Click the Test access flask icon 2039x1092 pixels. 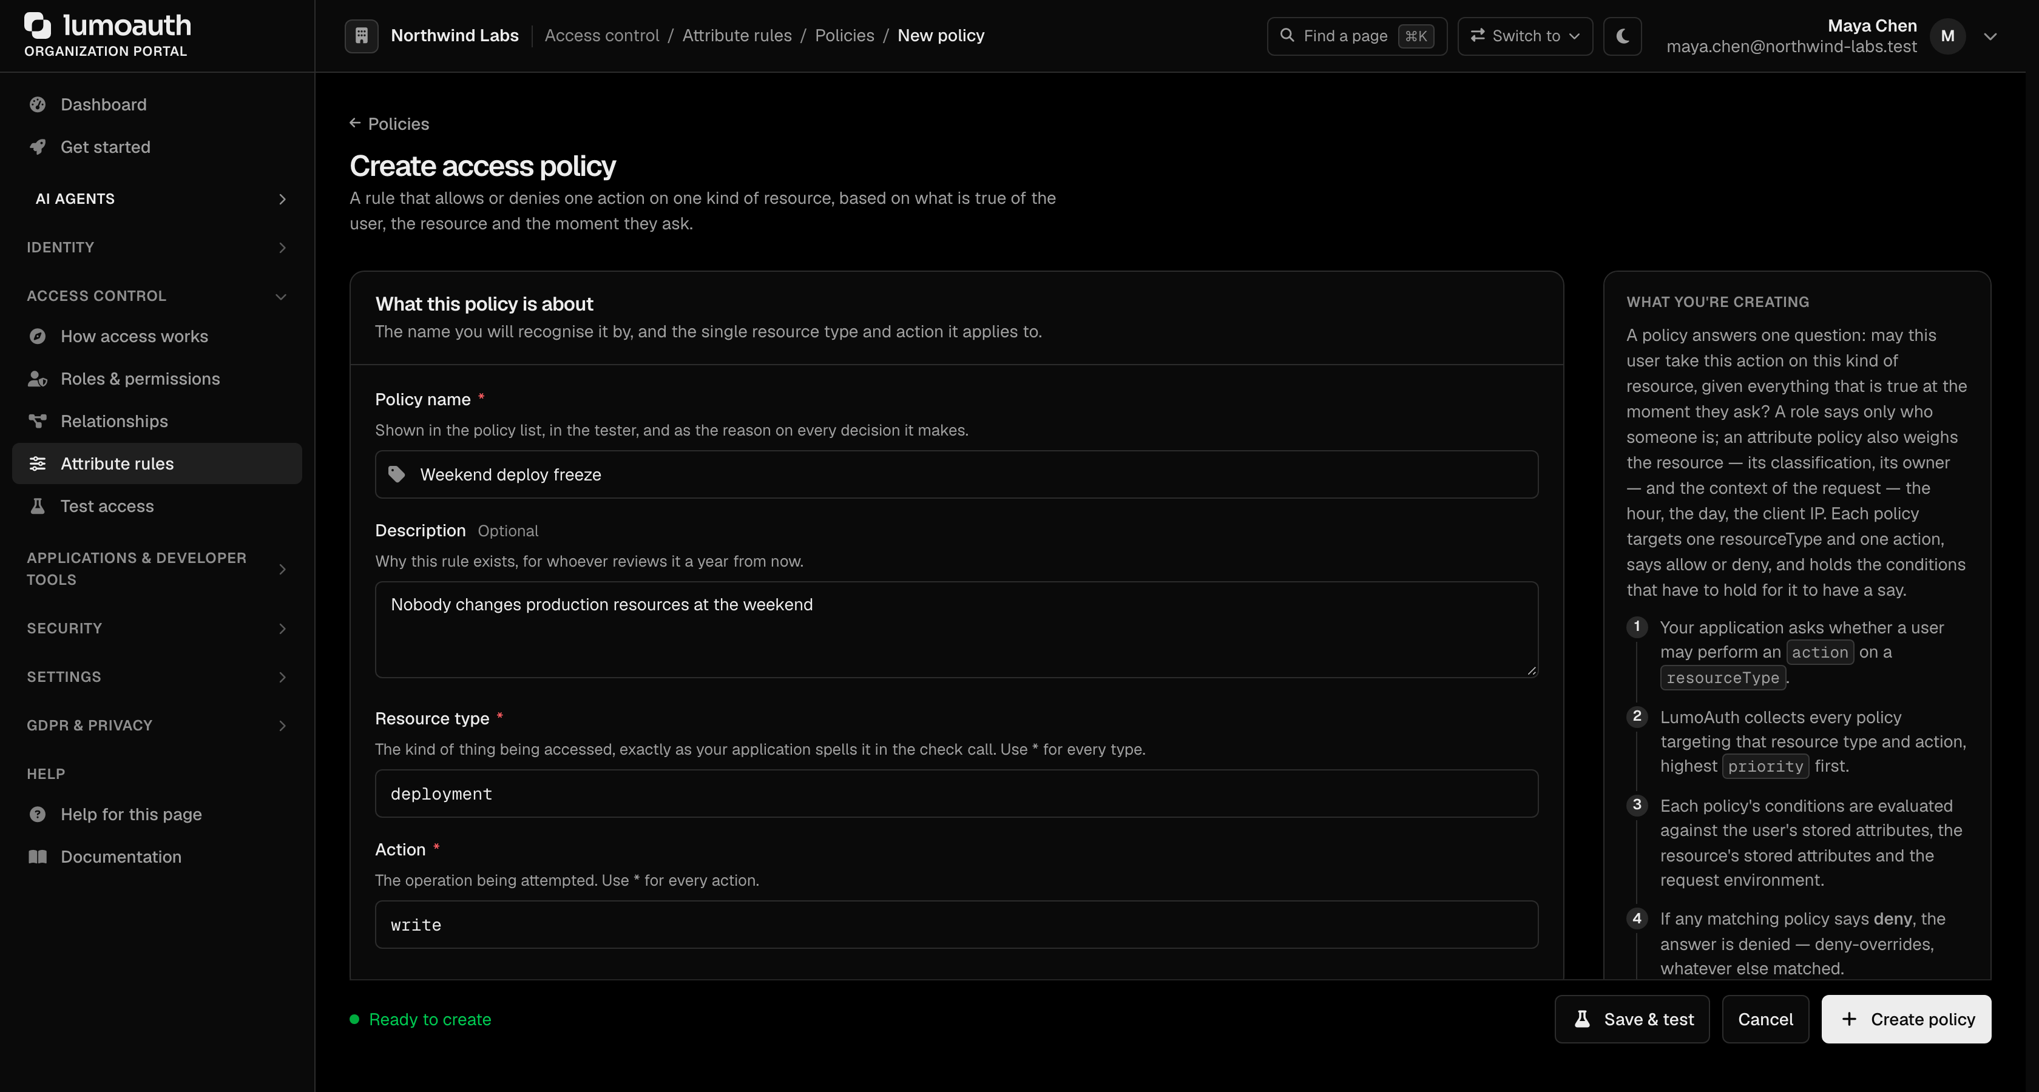point(37,507)
